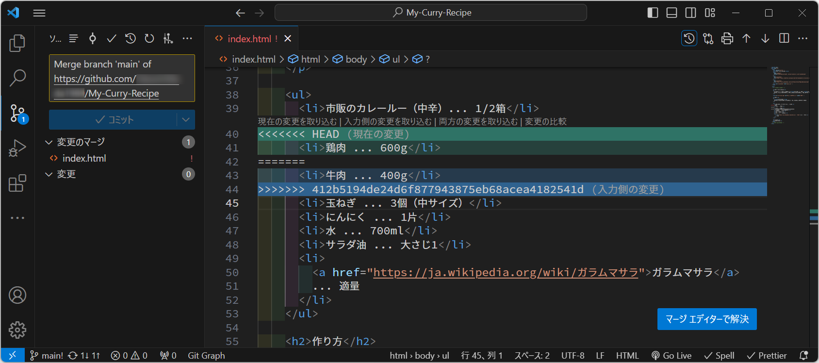
Task: Click the commit message input box
Action: click(x=122, y=78)
